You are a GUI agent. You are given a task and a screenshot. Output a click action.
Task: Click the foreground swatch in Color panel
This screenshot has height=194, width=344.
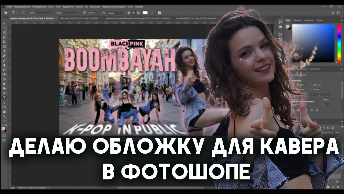pos(287,26)
